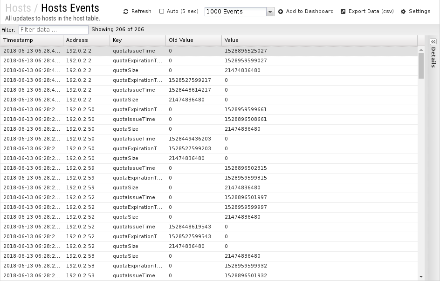The width and height of the screenshot is (440, 281).
Task: Enable the Auto (5 sec) checkbox
Action: (162, 11)
